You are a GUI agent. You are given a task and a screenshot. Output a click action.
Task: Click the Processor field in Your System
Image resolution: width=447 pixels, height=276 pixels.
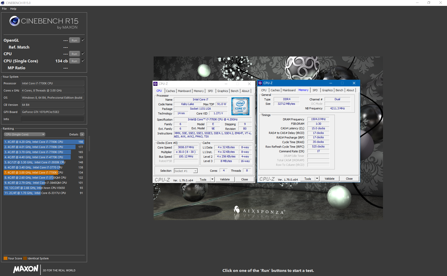tap(52, 83)
